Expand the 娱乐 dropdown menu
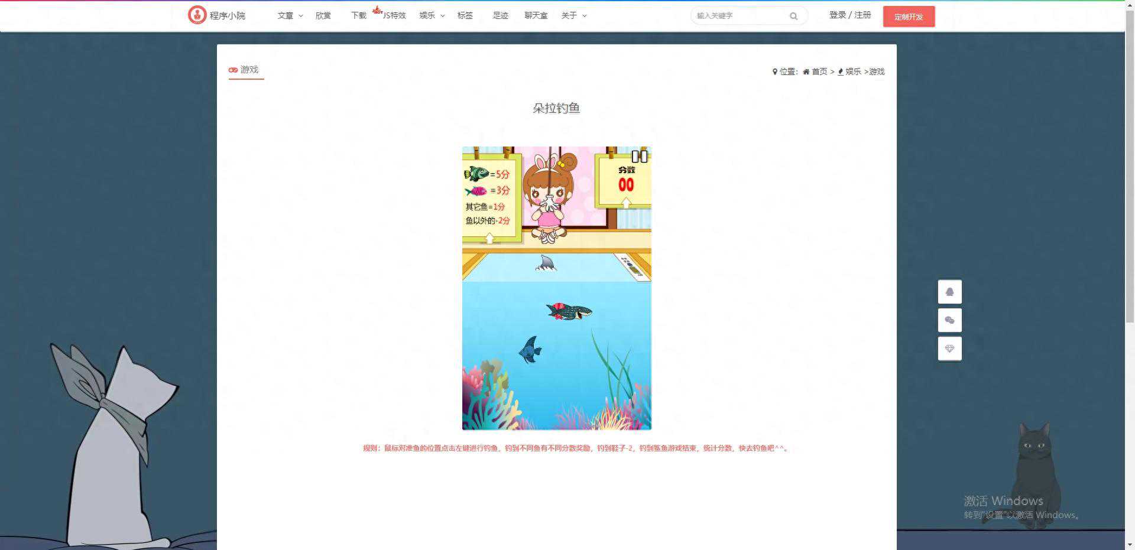 tap(427, 16)
